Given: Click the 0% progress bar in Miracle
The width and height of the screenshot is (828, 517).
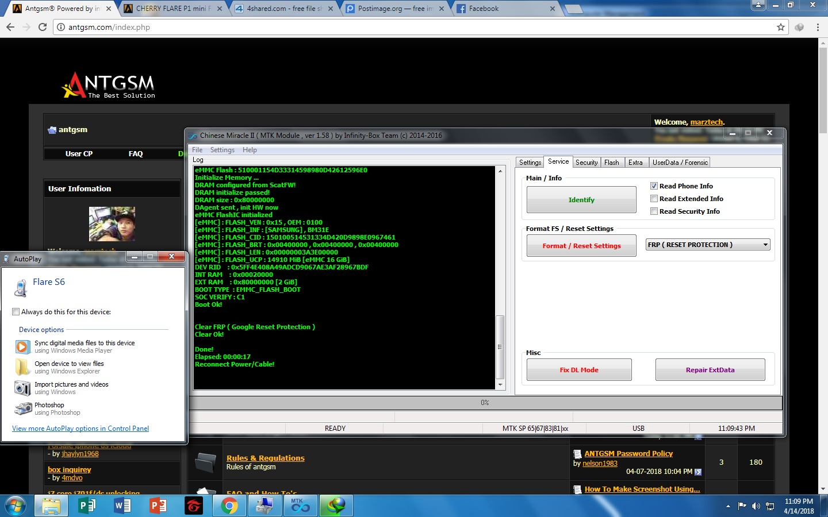Looking at the screenshot, I should click(x=485, y=403).
